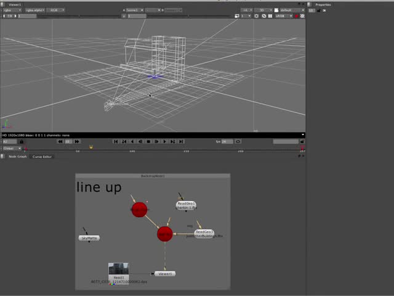Screen dimensions: 394x296
Task: Toggle the 3D view lock icon
Action: pyautogui.click(x=276, y=10)
